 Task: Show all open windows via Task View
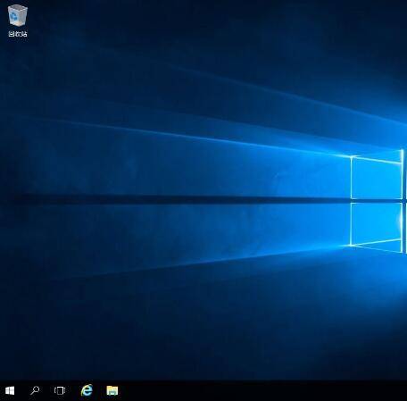click(x=60, y=390)
